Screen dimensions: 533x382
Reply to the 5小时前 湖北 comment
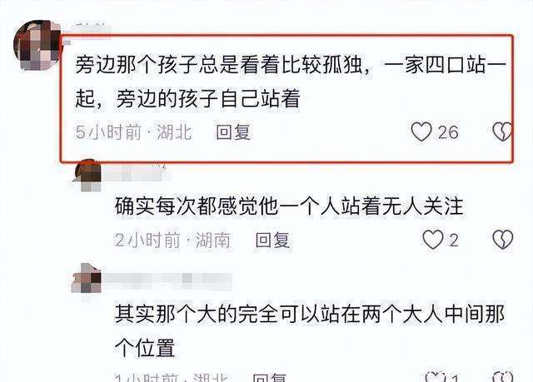(x=233, y=131)
